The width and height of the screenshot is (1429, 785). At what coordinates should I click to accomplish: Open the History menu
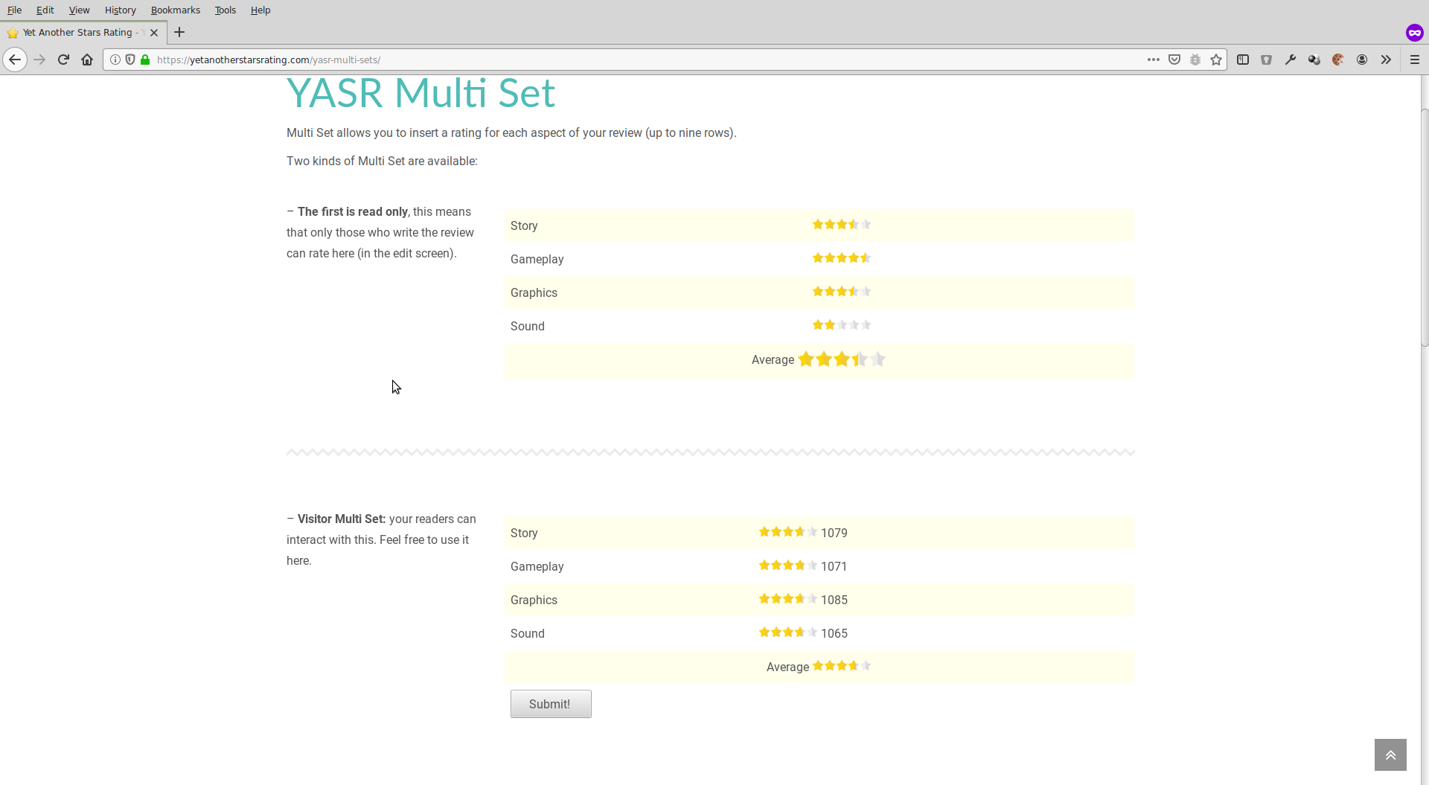coord(120,10)
